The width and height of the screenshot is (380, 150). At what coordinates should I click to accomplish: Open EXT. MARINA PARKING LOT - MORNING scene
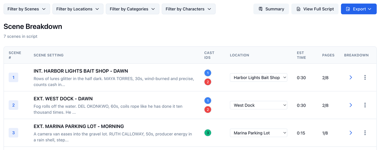click(79, 127)
